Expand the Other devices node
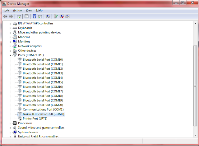The width and height of the screenshot is (199, 146). (10, 51)
